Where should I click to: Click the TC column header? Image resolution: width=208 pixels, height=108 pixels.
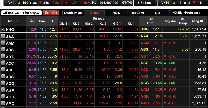pos(52,21)
